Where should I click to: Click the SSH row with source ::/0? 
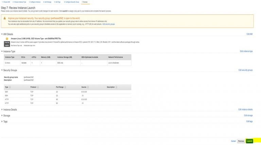point(67,96)
